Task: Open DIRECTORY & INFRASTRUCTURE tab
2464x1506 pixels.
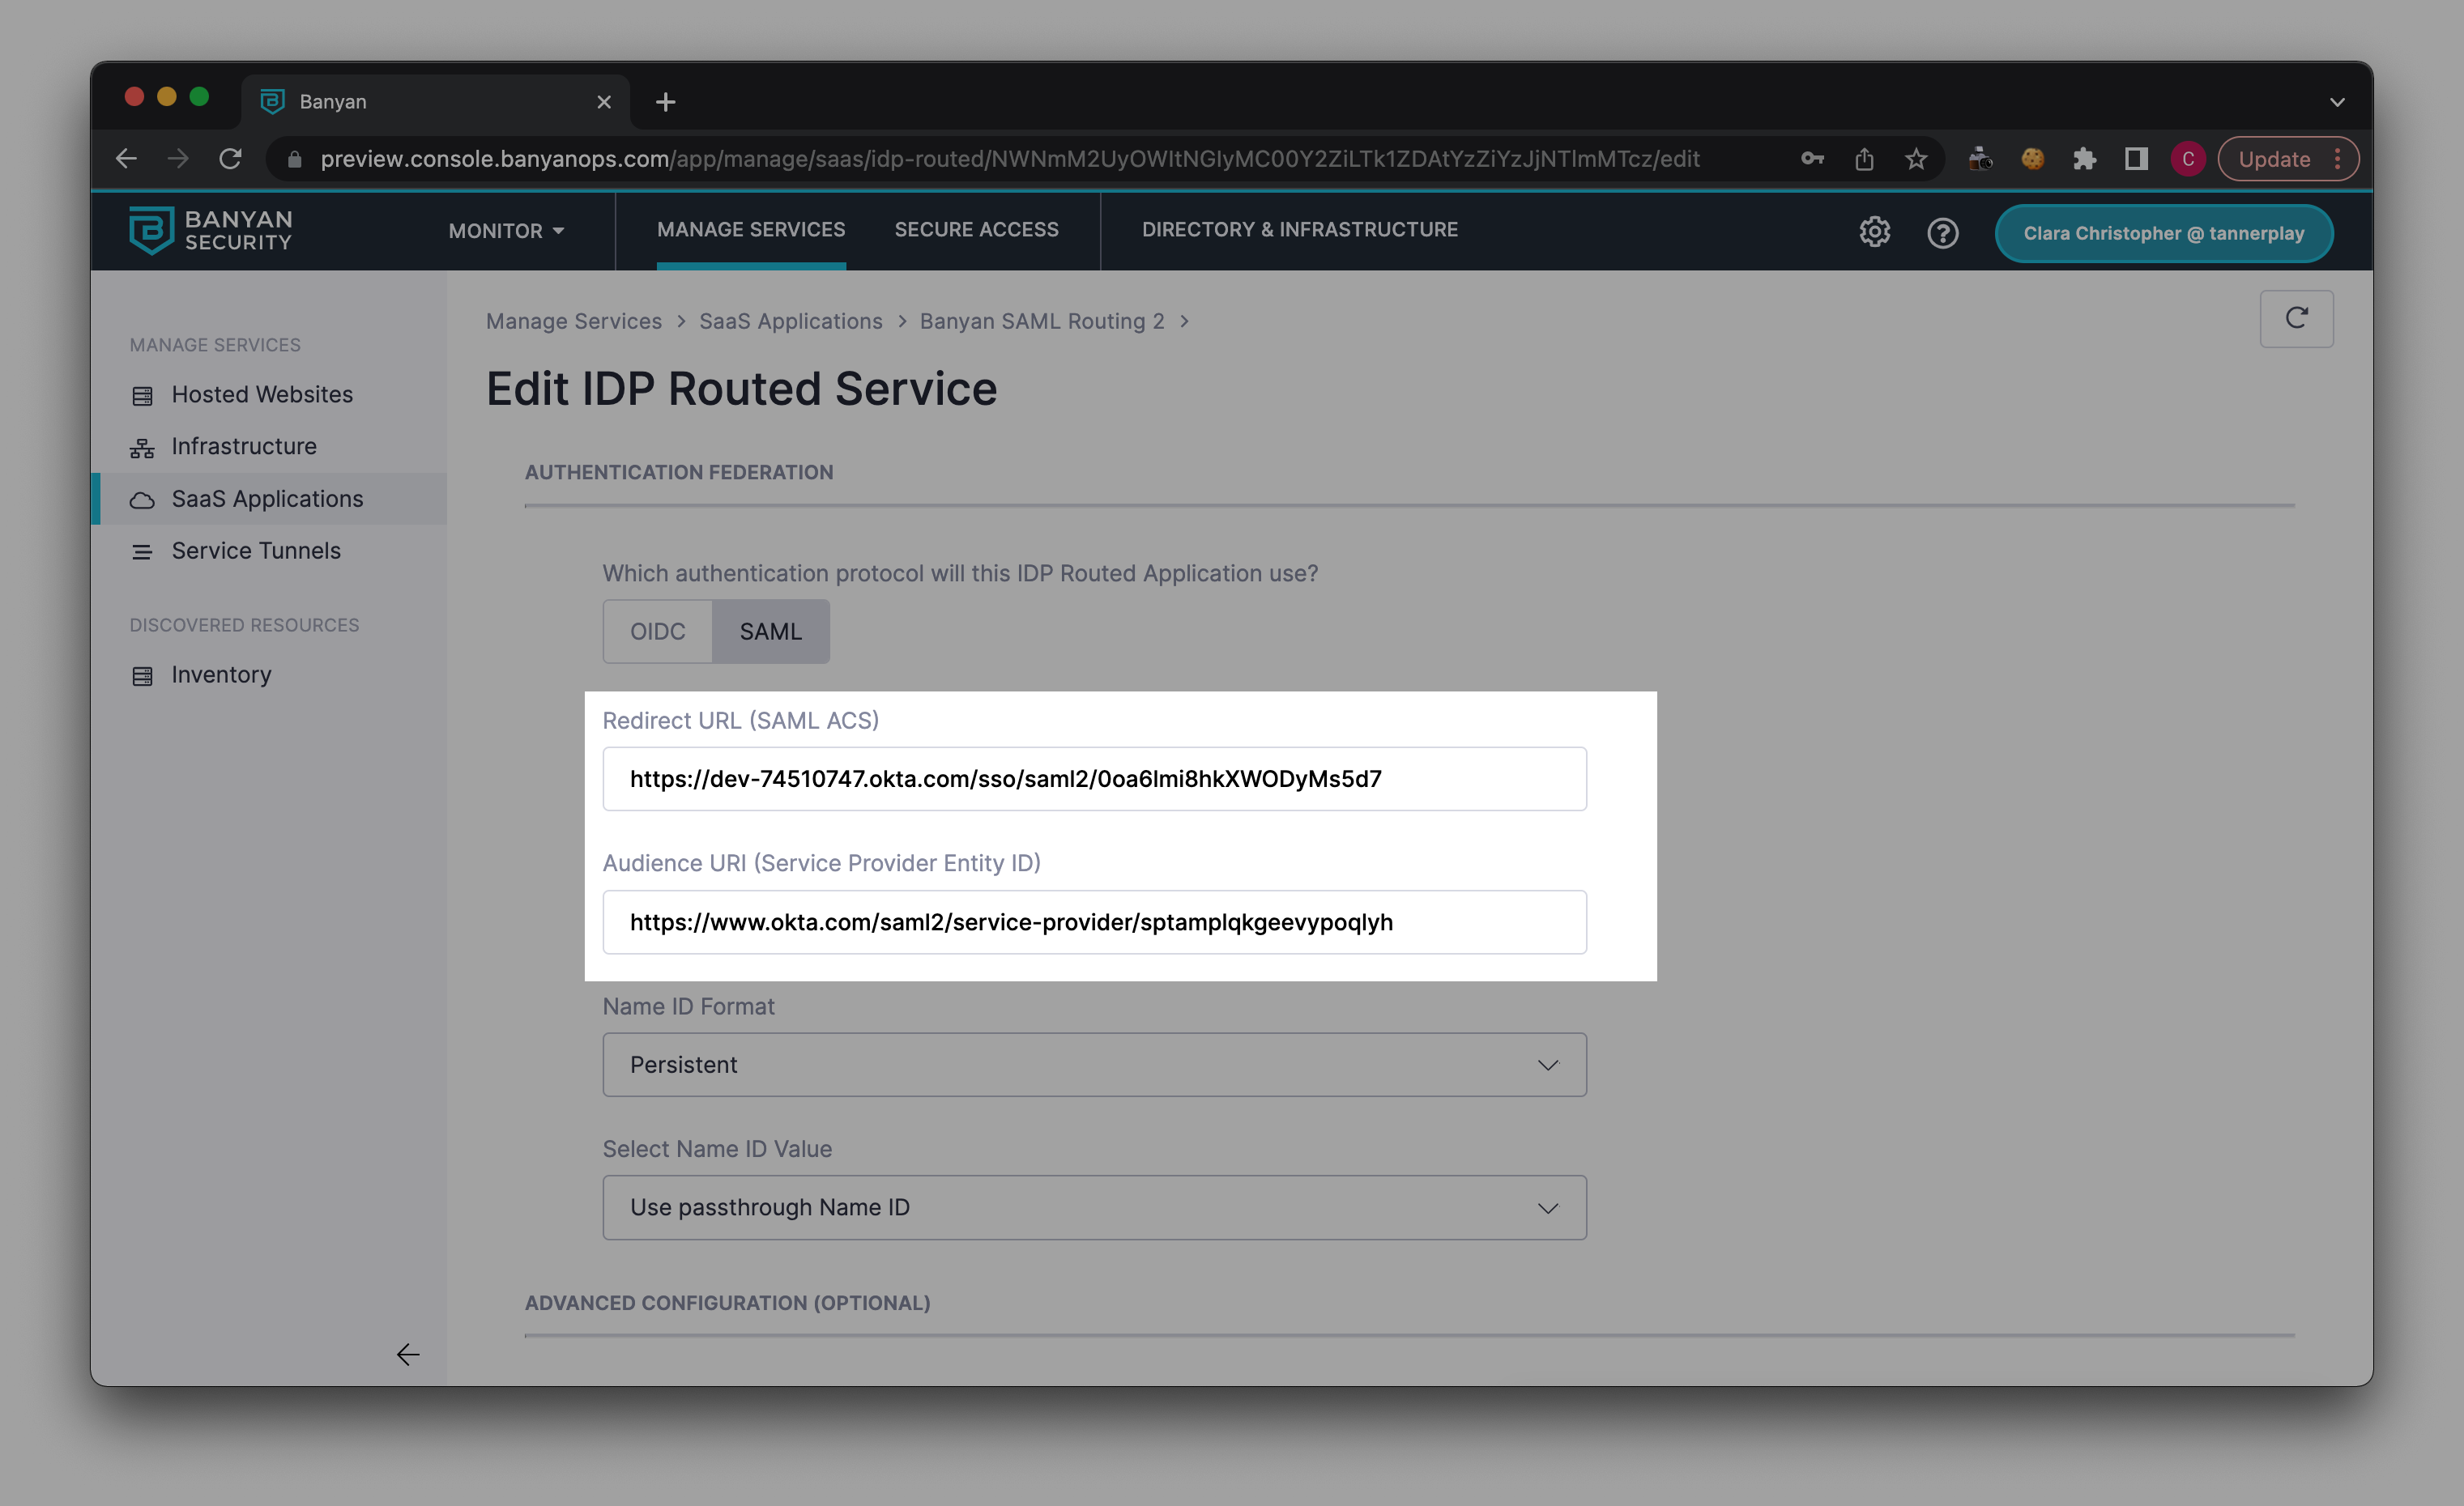Action: (x=1299, y=230)
